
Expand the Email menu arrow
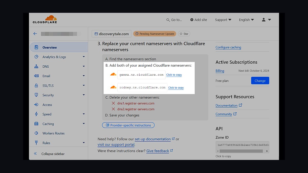(x=84, y=76)
